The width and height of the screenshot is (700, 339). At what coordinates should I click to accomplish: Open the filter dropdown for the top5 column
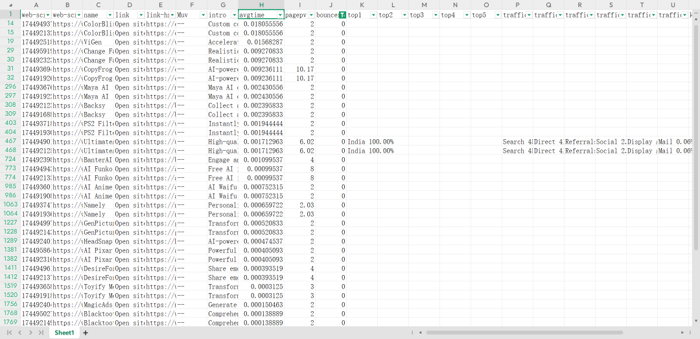(x=498, y=15)
